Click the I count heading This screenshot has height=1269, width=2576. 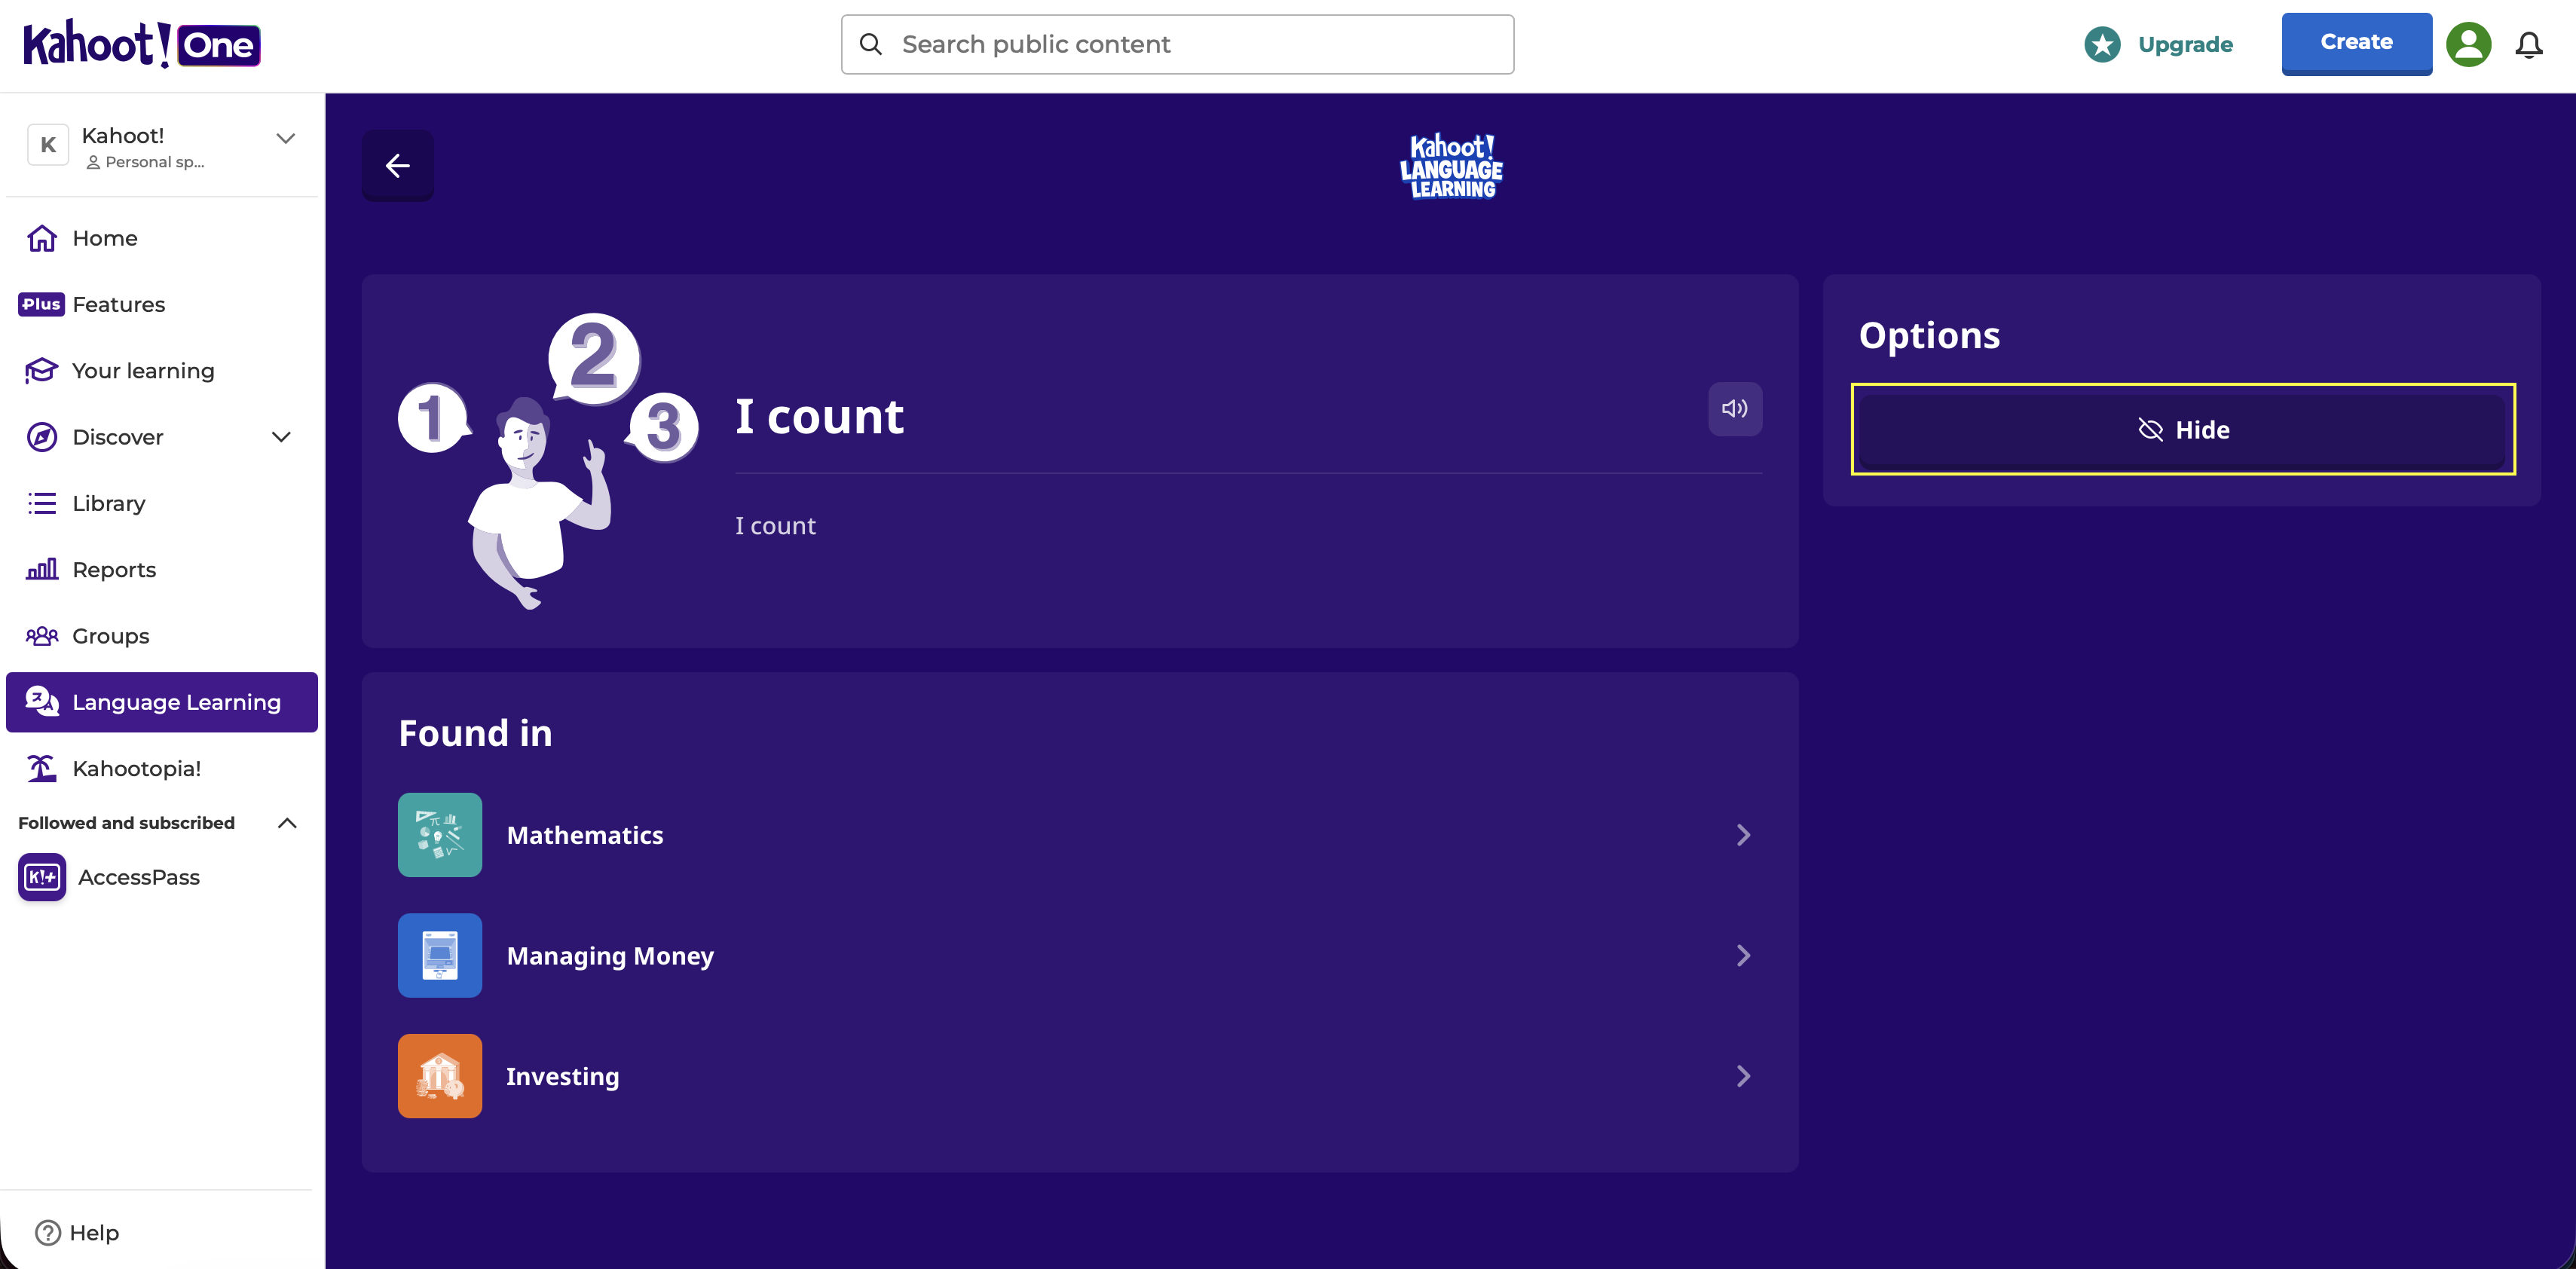click(x=819, y=416)
